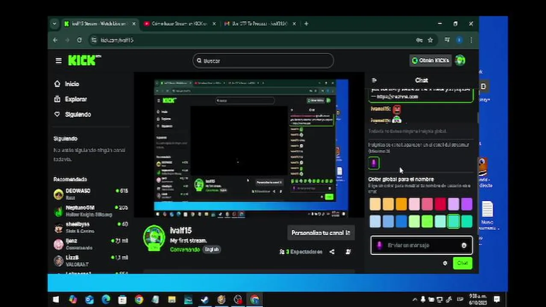Click the browser back arrow
546x307 pixels.
pos(55,40)
